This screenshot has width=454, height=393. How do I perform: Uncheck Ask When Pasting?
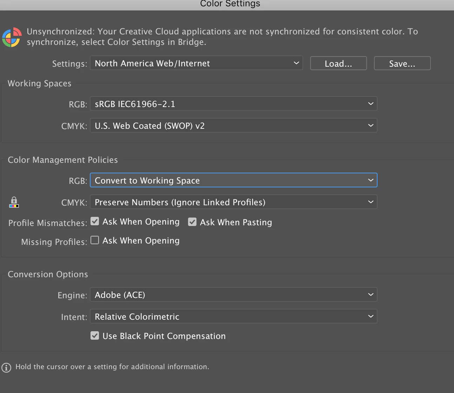(192, 222)
